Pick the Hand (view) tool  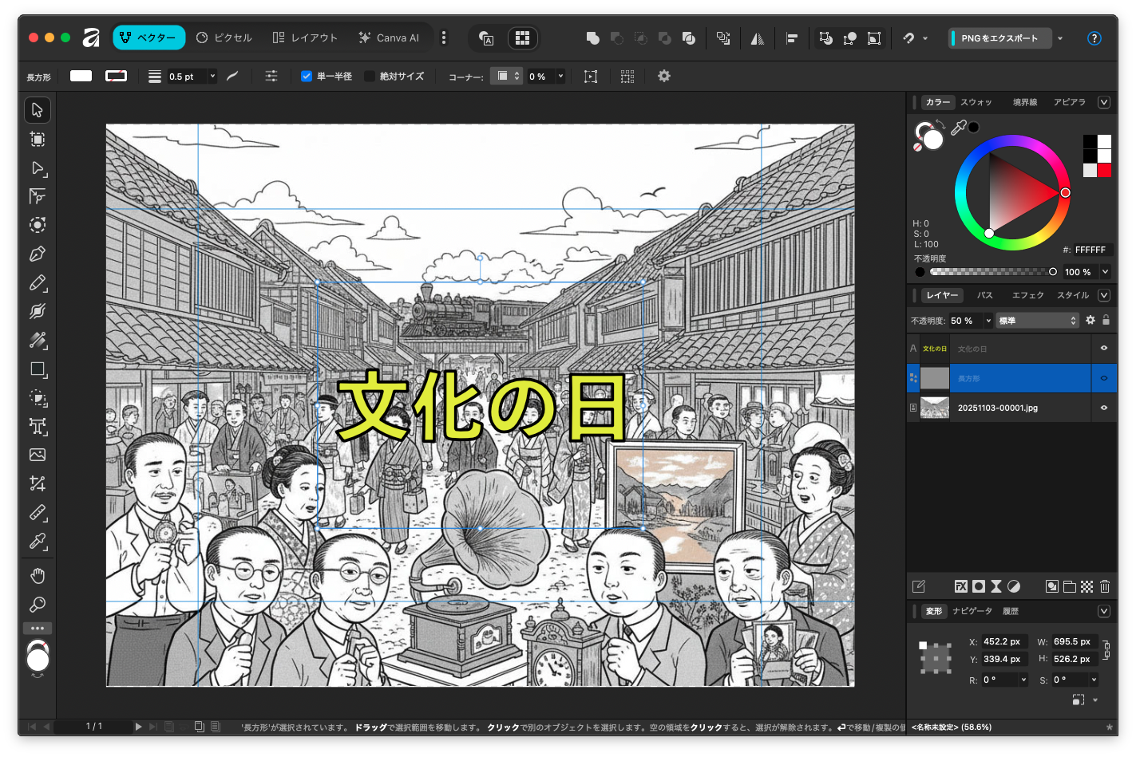pyautogui.click(x=38, y=576)
